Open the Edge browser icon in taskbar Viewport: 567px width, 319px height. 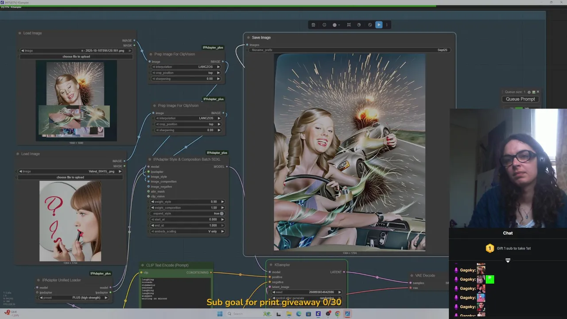[299, 314]
